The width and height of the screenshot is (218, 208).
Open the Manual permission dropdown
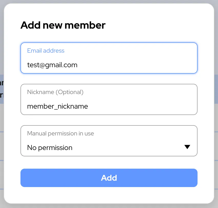coord(109,141)
